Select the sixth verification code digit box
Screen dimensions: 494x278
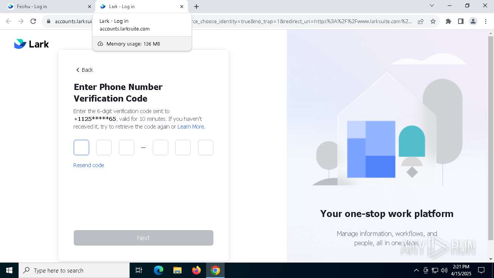coord(206,147)
